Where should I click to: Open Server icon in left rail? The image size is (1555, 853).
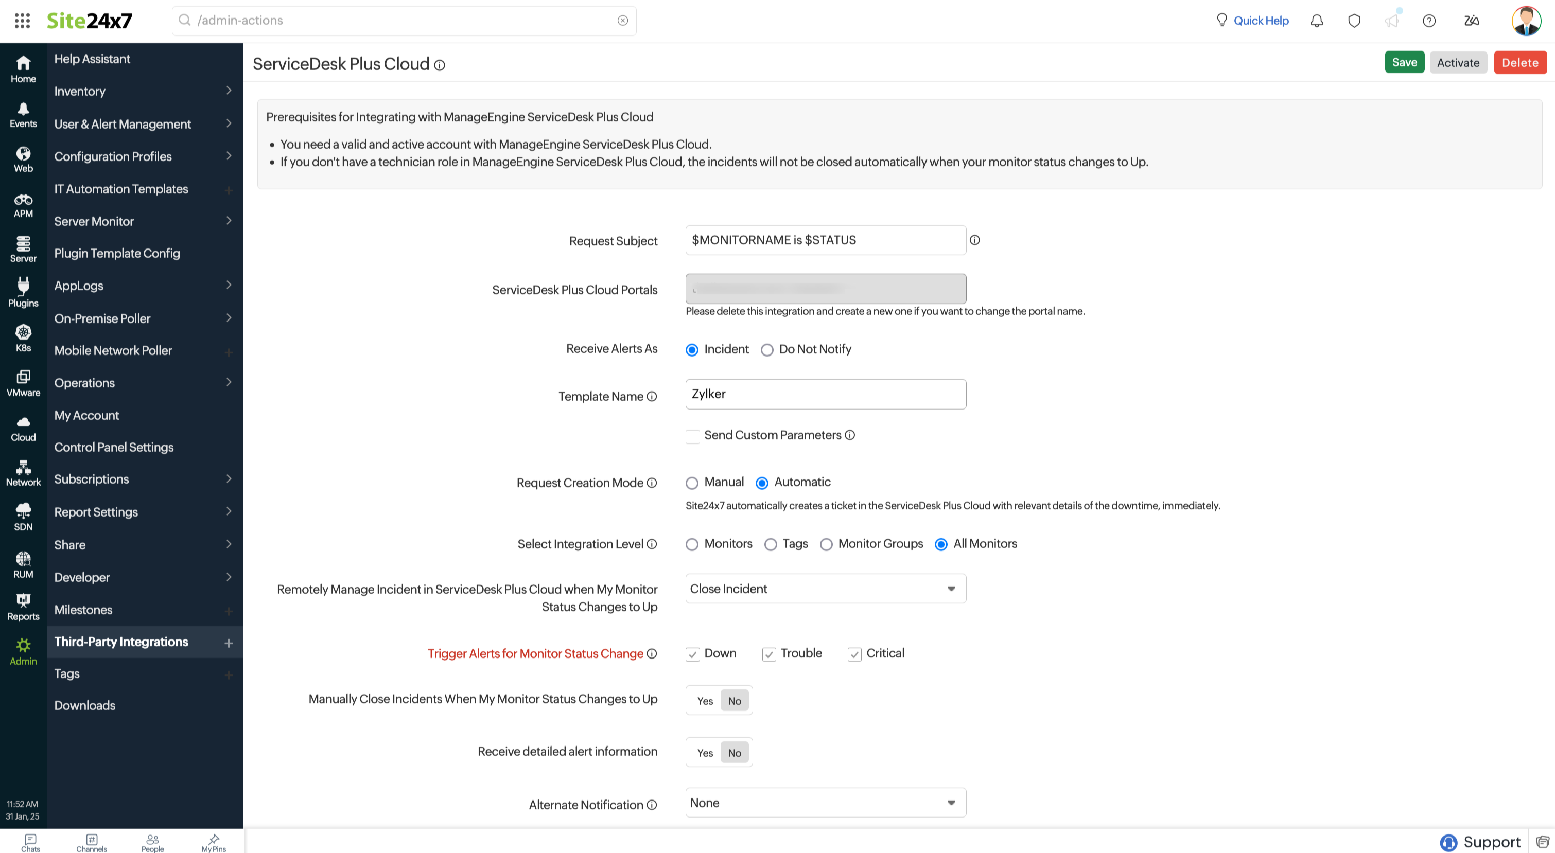coord(23,249)
